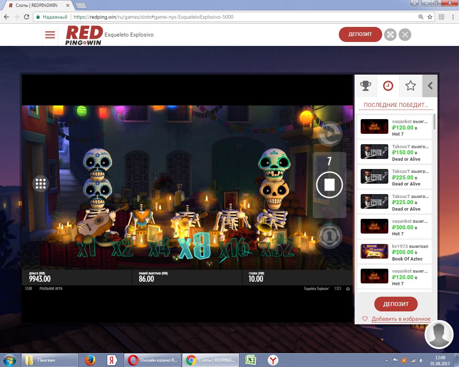
Task: Open the browser zoom magnifier icon
Action: (421, 17)
